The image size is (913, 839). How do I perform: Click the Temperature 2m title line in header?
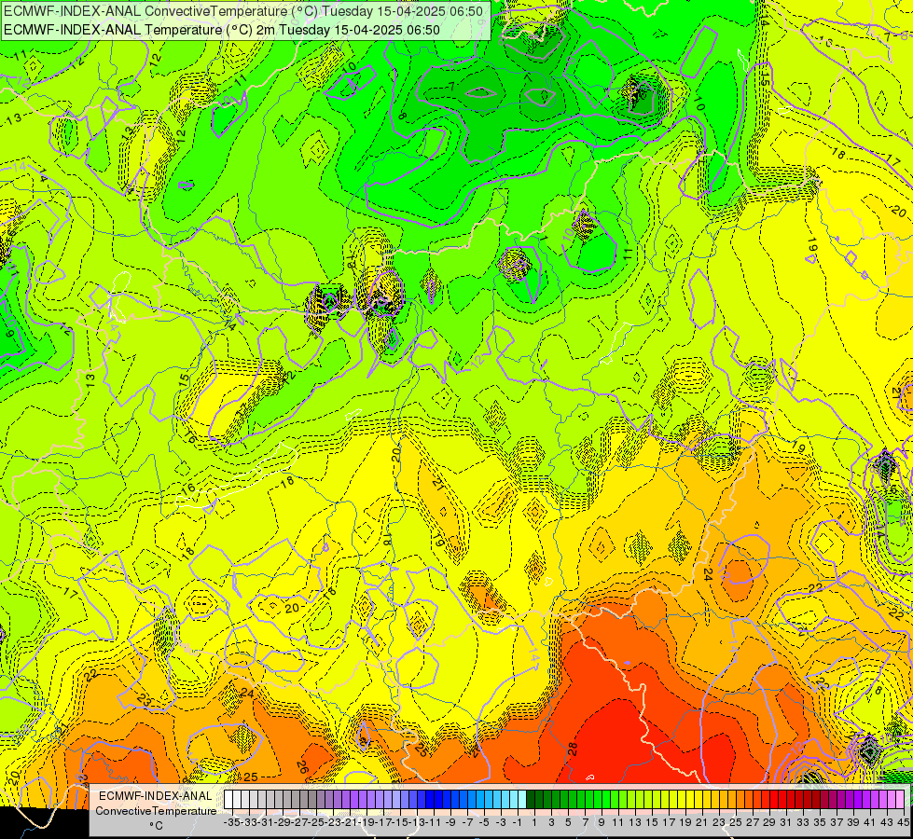[222, 30]
